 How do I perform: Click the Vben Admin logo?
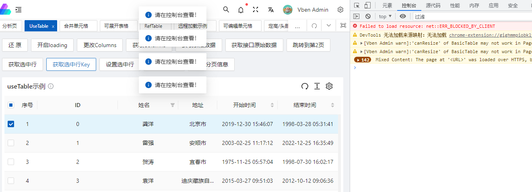(6, 10)
